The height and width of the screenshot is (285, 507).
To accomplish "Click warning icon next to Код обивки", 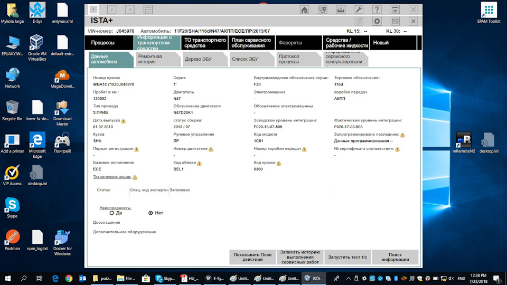I will tap(200, 163).
